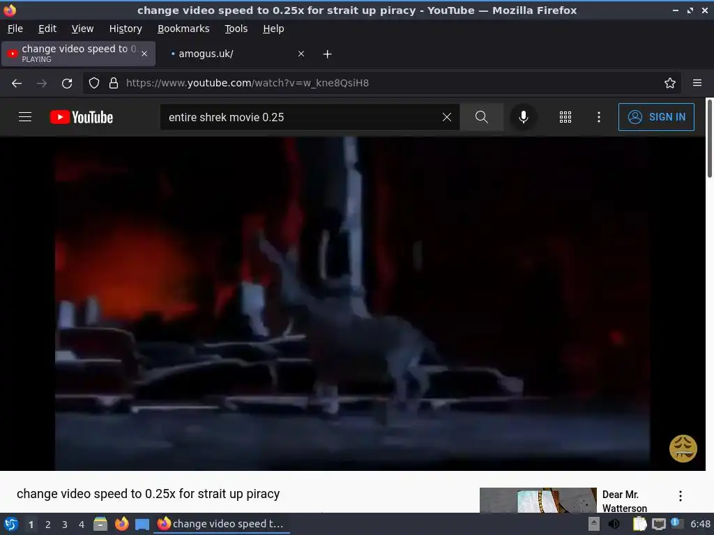Click the video player to pause
Screen dimensions: 714x535
click(352, 304)
